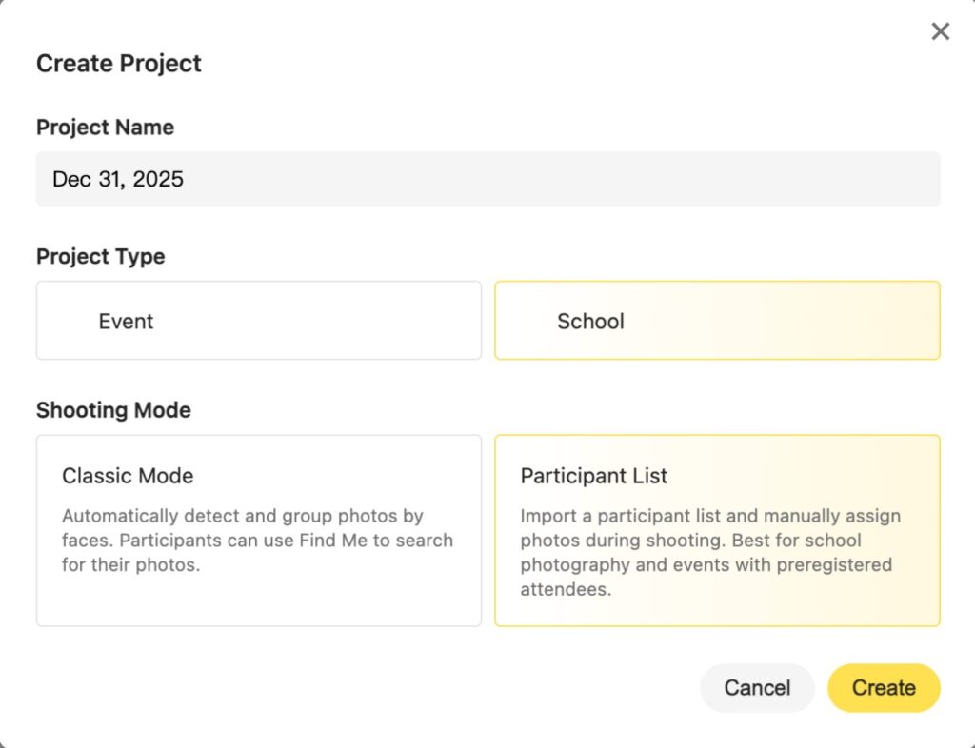Click the yellow Create button

(x=884, y=688)
